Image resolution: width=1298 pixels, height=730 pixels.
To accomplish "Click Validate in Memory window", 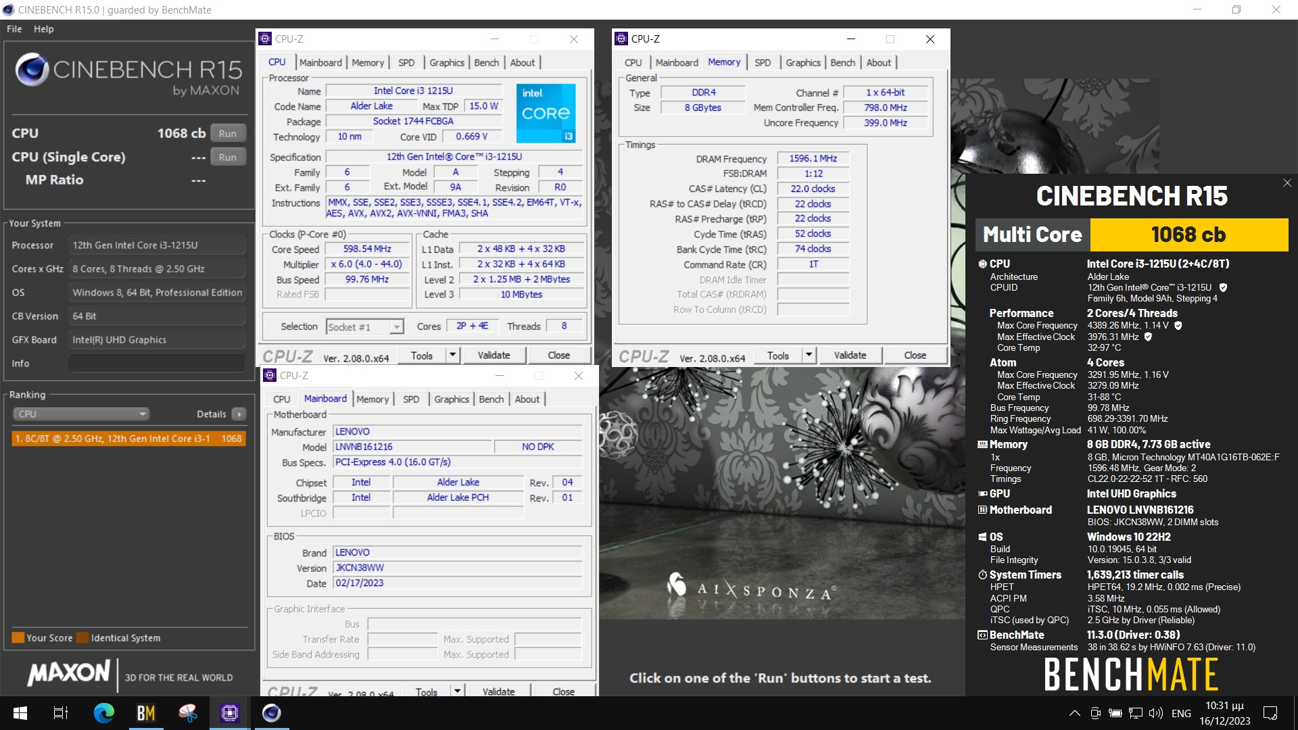I will pyautogui.click(x=850, y=356).
